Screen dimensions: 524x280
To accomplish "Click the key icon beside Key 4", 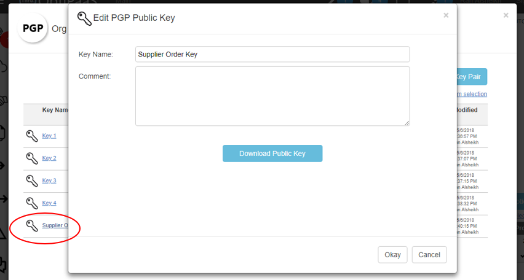I will (x=32, y=203).
